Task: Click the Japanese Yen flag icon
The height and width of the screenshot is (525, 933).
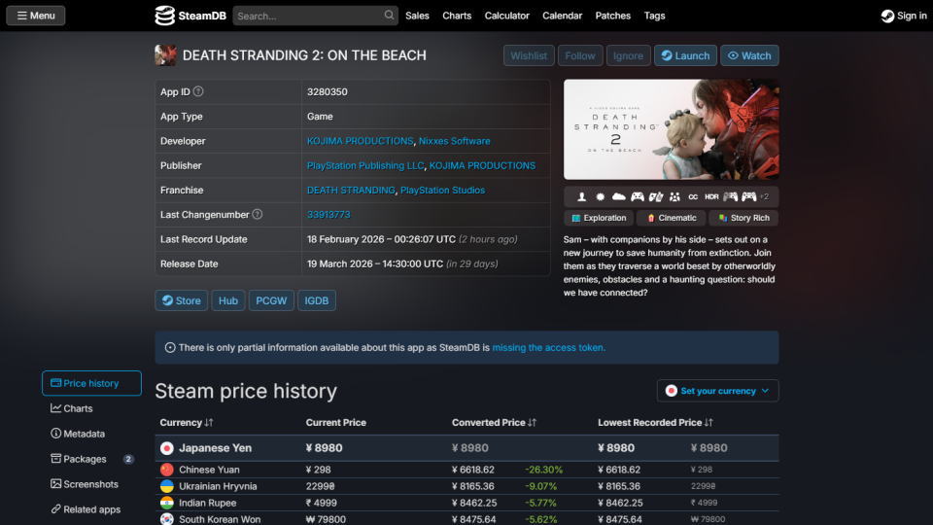Action: point(167,448)
